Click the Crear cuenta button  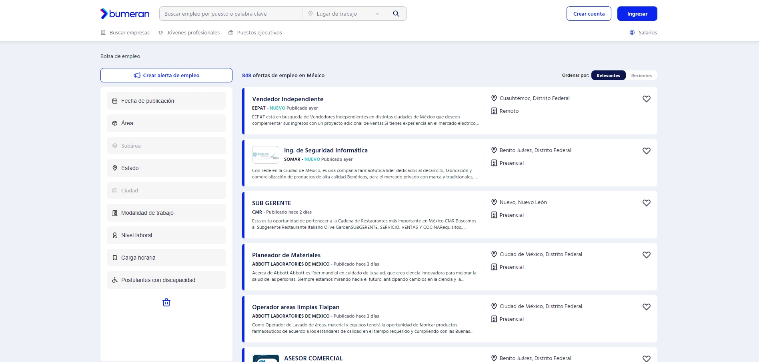coord(589,14)
